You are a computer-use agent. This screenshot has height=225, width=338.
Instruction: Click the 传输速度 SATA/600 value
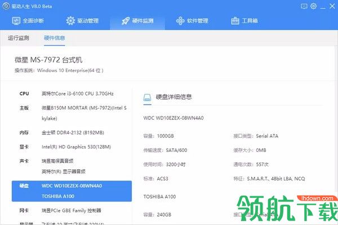(176, 150)
